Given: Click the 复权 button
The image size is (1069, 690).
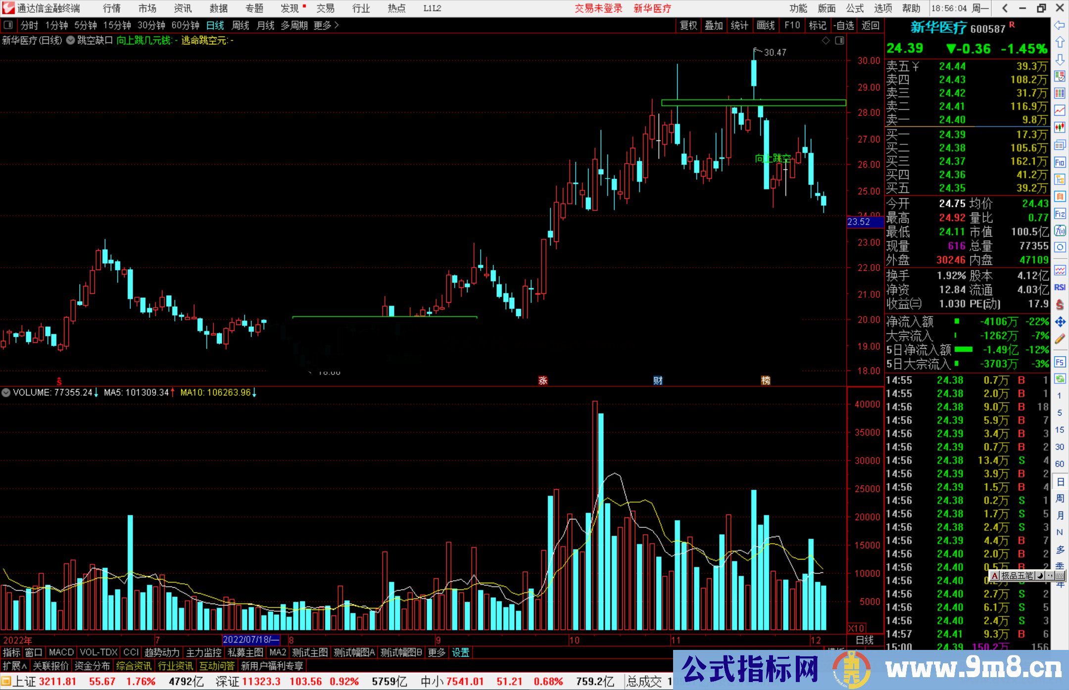Looking at the screenshot, I should point(688,25).
